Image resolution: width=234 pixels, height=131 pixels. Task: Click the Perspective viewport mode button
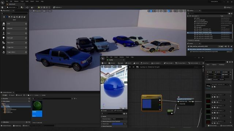click(x=37, y=11)
